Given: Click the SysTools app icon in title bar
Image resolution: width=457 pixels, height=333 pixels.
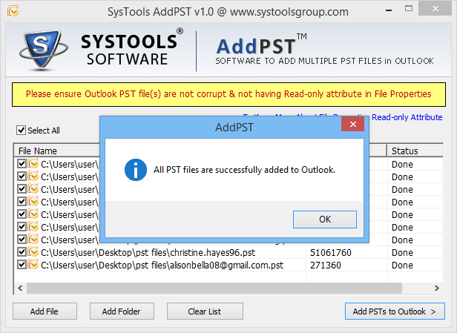Looking at the screenshot, I should click(x=13, y=11).
